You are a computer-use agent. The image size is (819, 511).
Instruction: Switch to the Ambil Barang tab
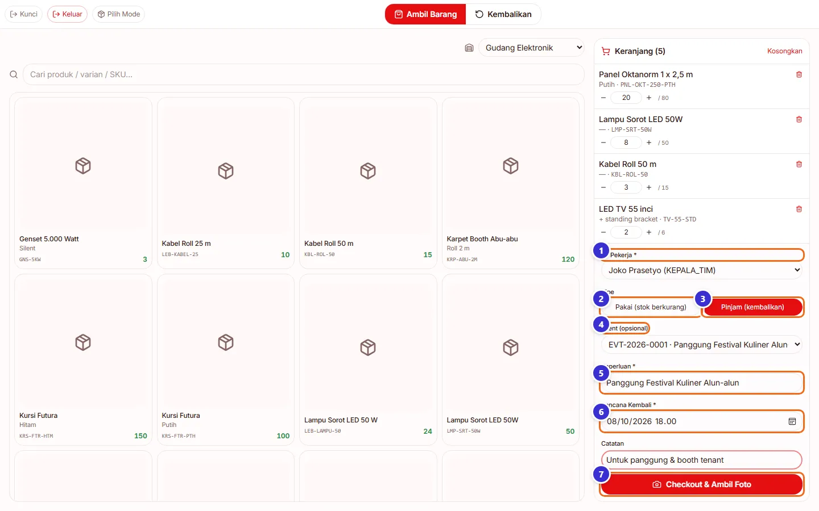[425, 14]
